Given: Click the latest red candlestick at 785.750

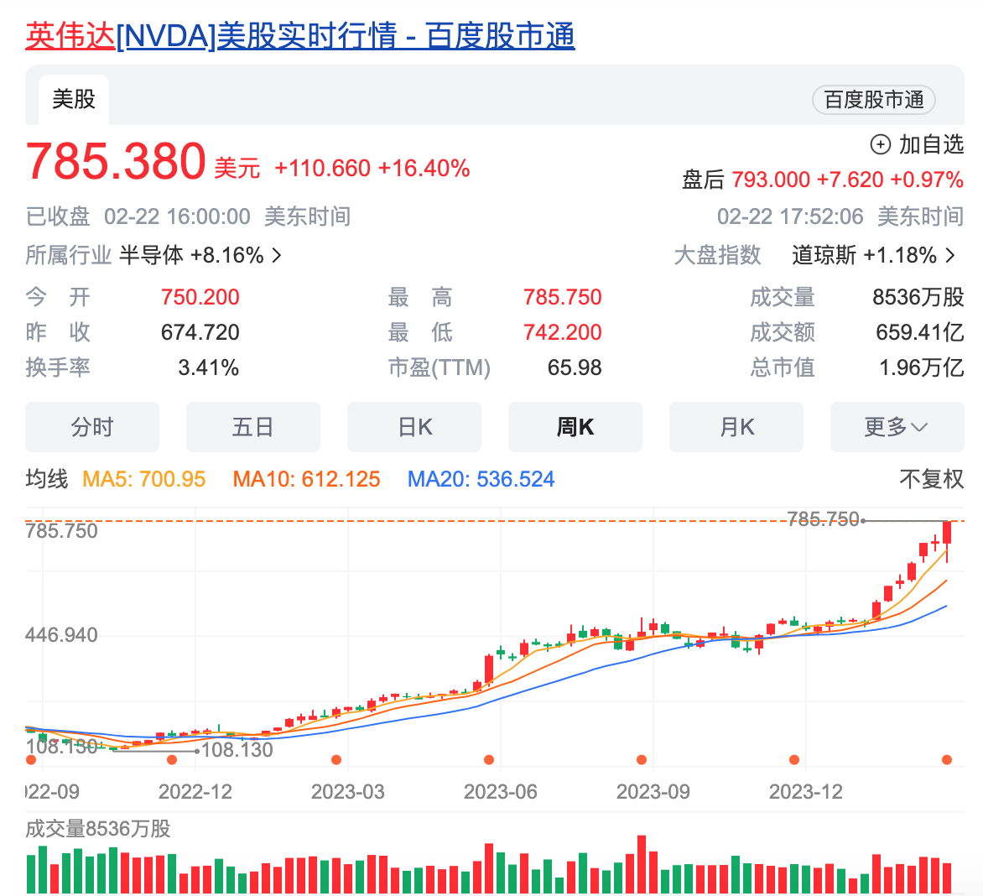Looking at the screenshot, I should point(947,533).
